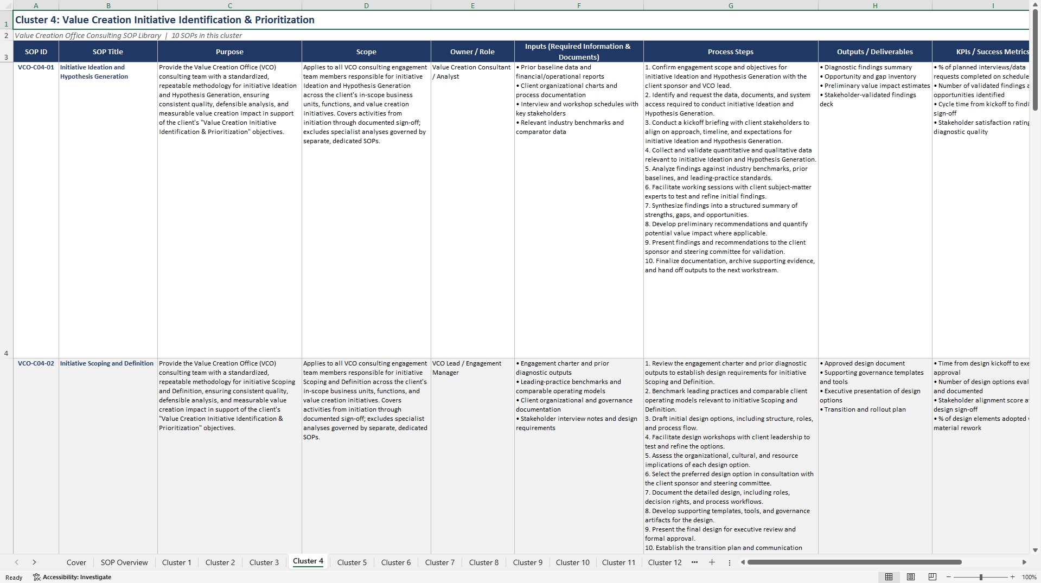Open sheet tab options vertical dots

pyautogui.click(x=729, y=562)
